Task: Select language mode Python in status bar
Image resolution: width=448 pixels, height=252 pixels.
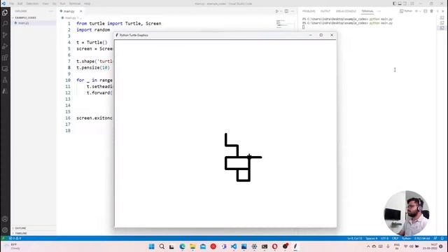Action: tap(406, 238)
